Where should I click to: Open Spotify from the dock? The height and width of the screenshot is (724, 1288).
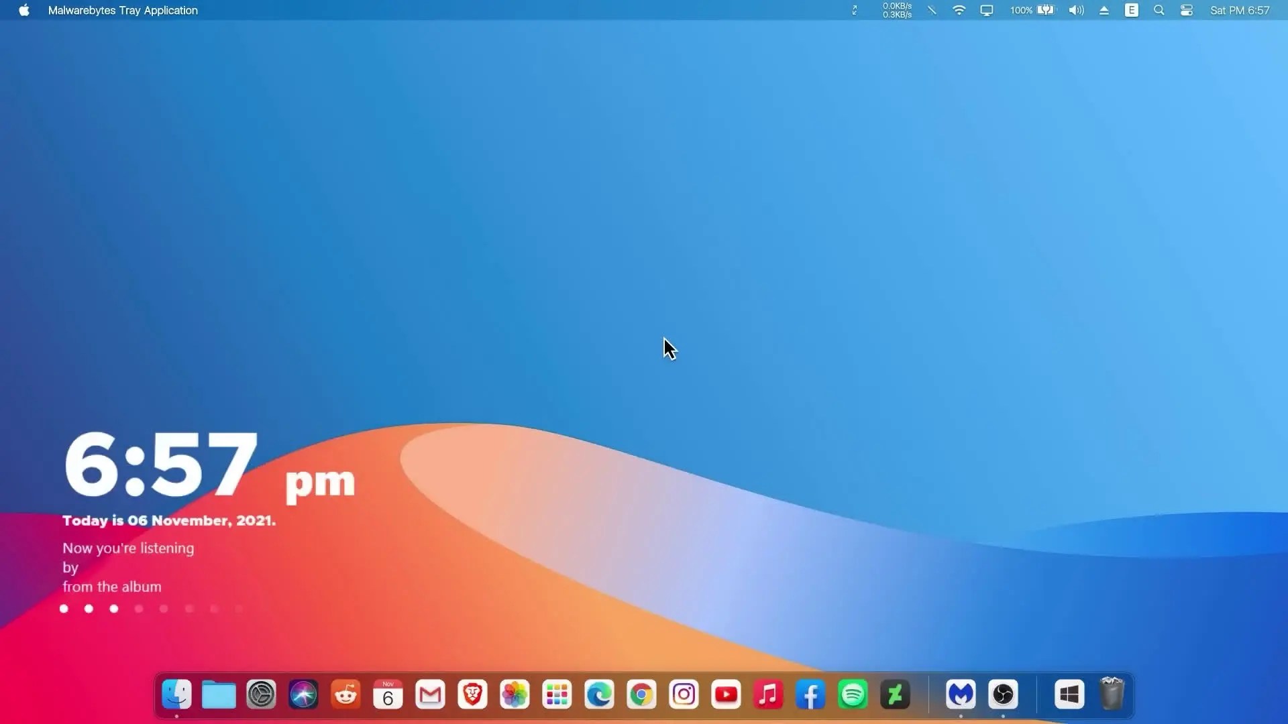[x=852, y=695]
